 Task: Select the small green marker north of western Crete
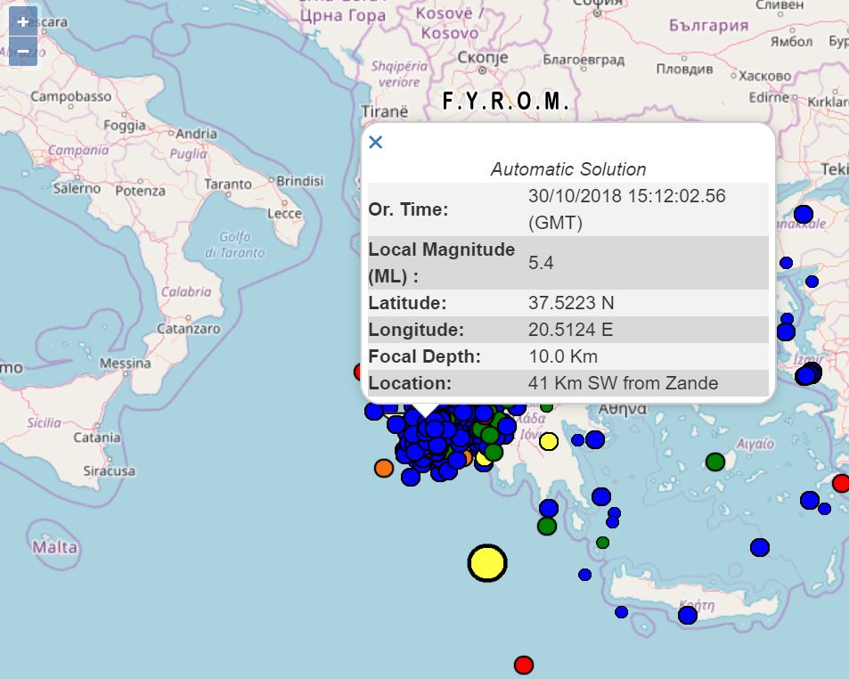(x=602, y=543)
